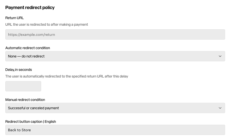Focus the Return URL input field
The height and width of the screenshot is (140, 231).
pyautogui.click(x=115, y=34)
